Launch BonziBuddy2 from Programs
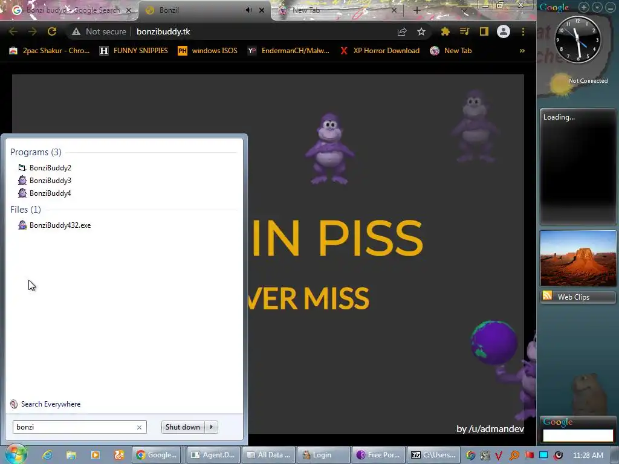Viewport: 619px width, 464px height. click(x=50, y=168)
